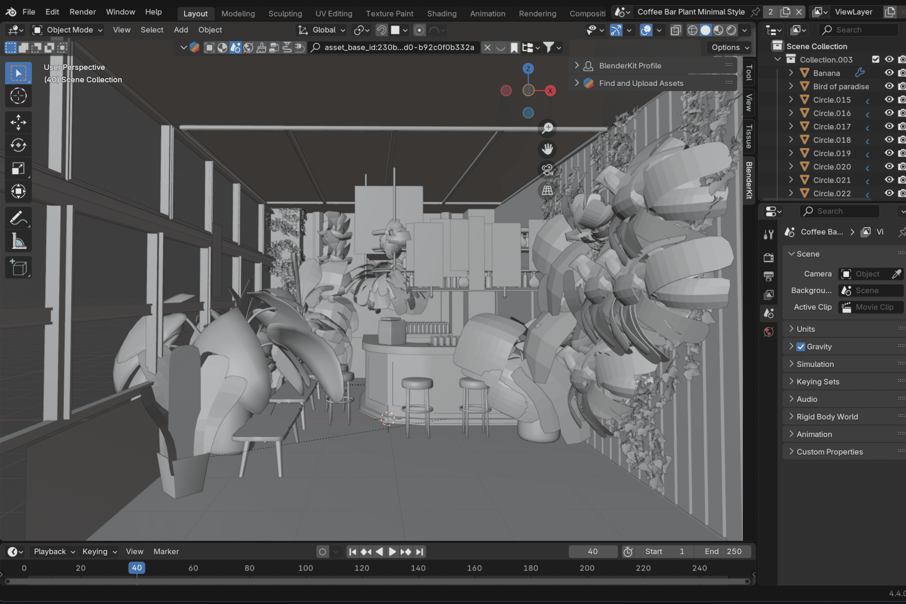Viewport: 906px width, 604px height.
Task: Click the Add Cube tool icon
Action: [x=18, y=267]
